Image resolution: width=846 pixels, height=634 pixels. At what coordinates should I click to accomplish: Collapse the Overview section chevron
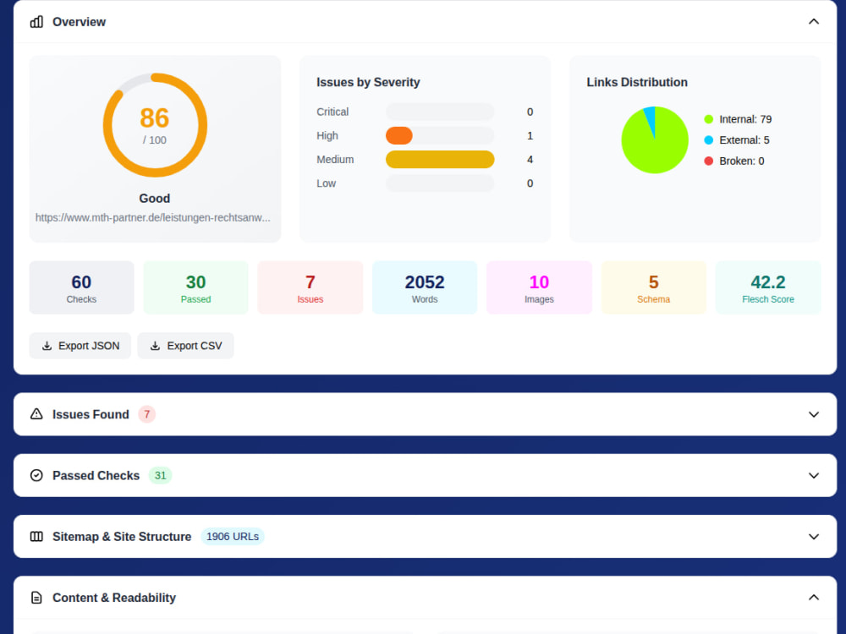pyautogui.click(x=814, y=22)
